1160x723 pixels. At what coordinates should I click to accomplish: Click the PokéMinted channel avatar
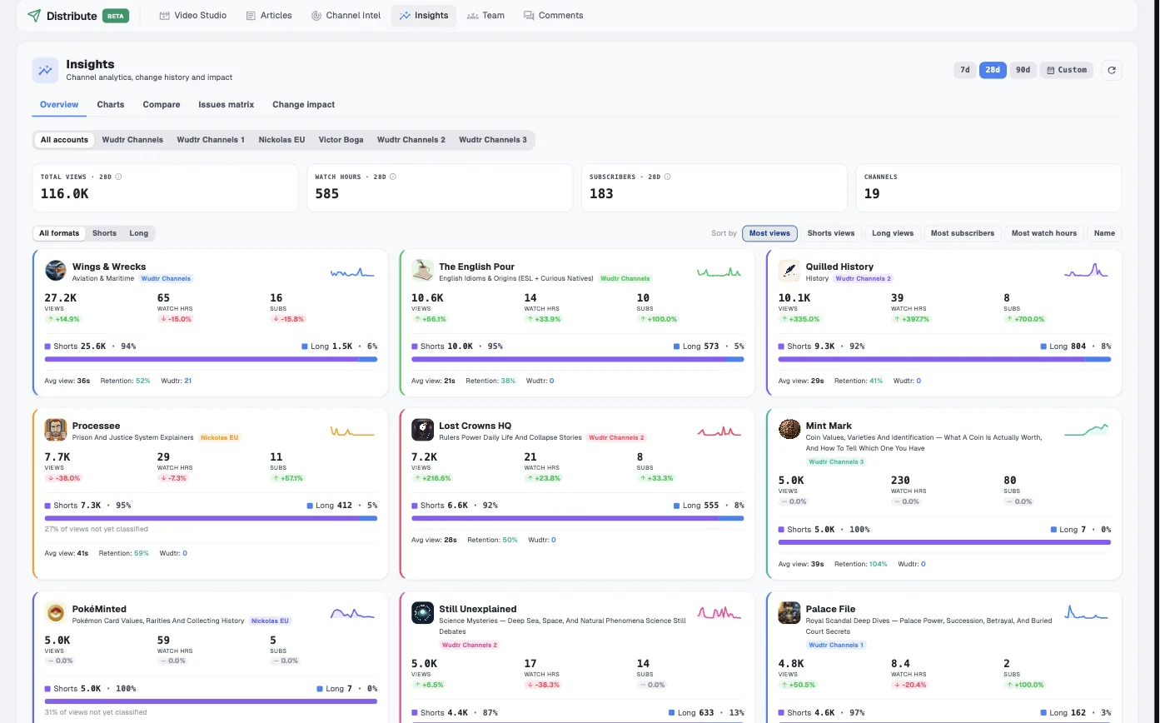pos(56,613)
